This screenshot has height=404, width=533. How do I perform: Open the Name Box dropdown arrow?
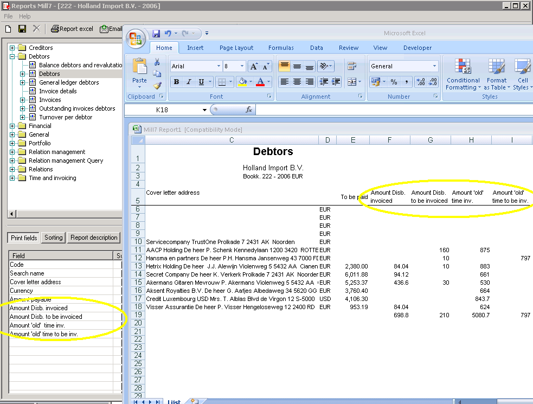coord(204,110)
